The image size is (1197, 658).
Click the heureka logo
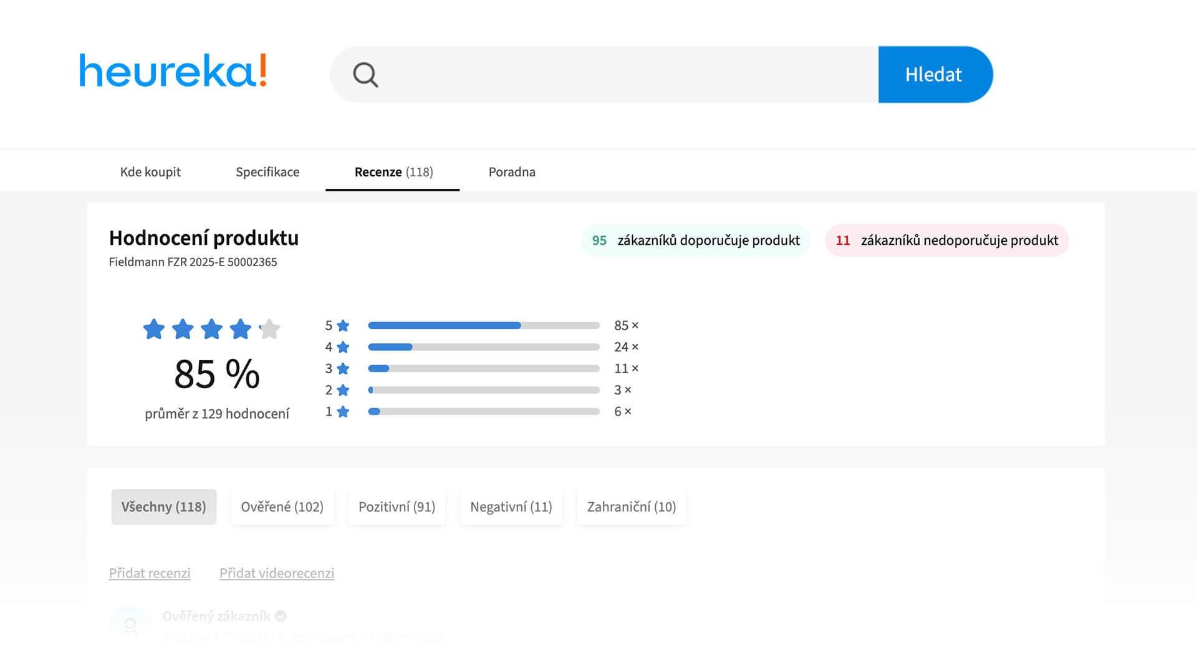point(173,71)
